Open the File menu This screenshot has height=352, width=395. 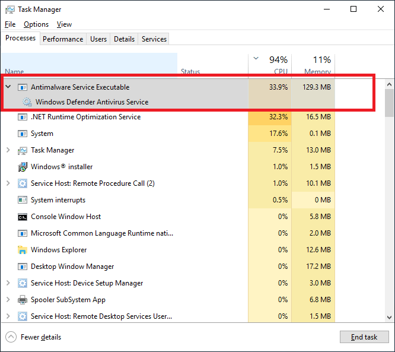(x=10, y=24)
